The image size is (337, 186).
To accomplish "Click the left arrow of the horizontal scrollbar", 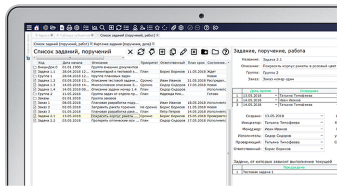I will click(34, 58).
